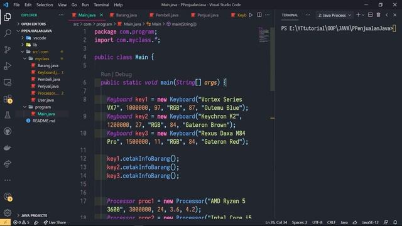Image resolution: width=402 pixels, height=226 pixels.
Task: Split the terminal panel
Action: 370,15
